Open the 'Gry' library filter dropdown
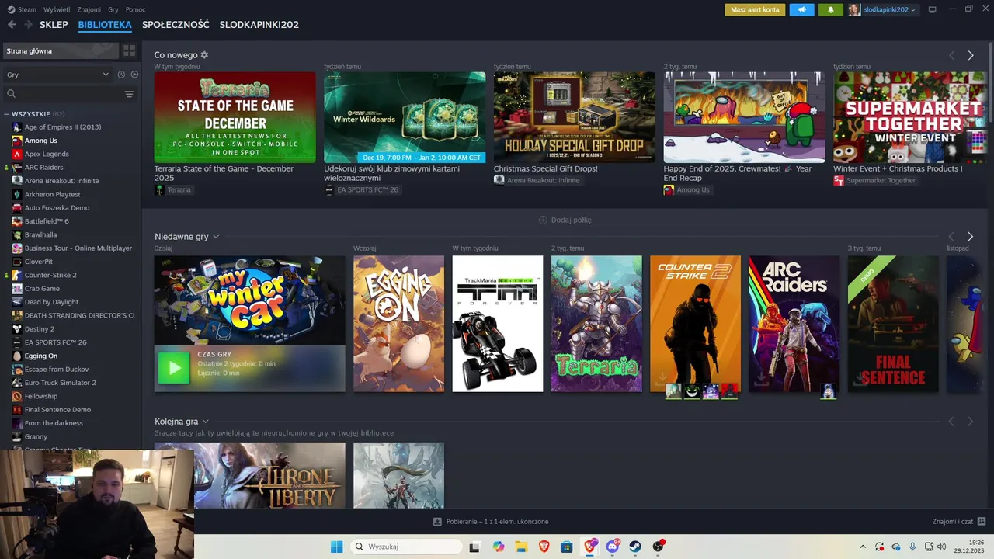994x559 pixels. click(x=57, y=75)
